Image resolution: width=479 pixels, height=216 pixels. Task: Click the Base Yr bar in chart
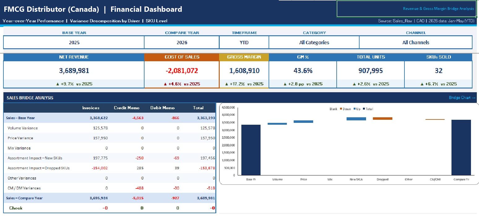click(x=251, y=150)
